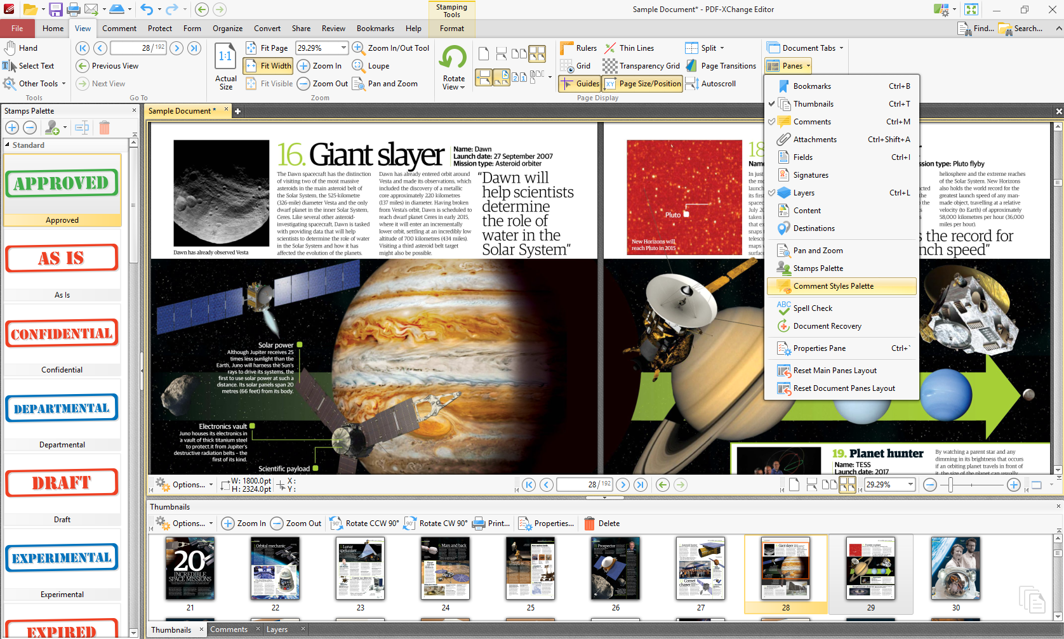Select the Confidential stamp

pyautogui.click(x=62, y=339)
